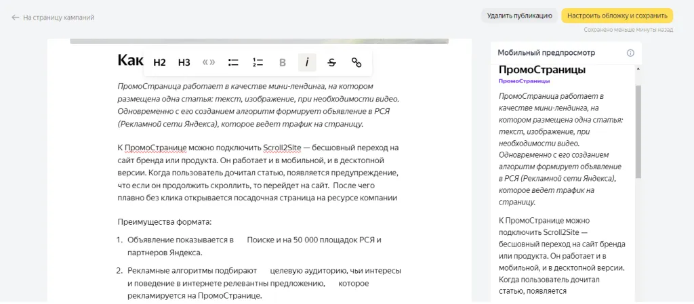Toggle bold formatting
Image resolution: width=694 pixels, height=304 pixels.
283,62
